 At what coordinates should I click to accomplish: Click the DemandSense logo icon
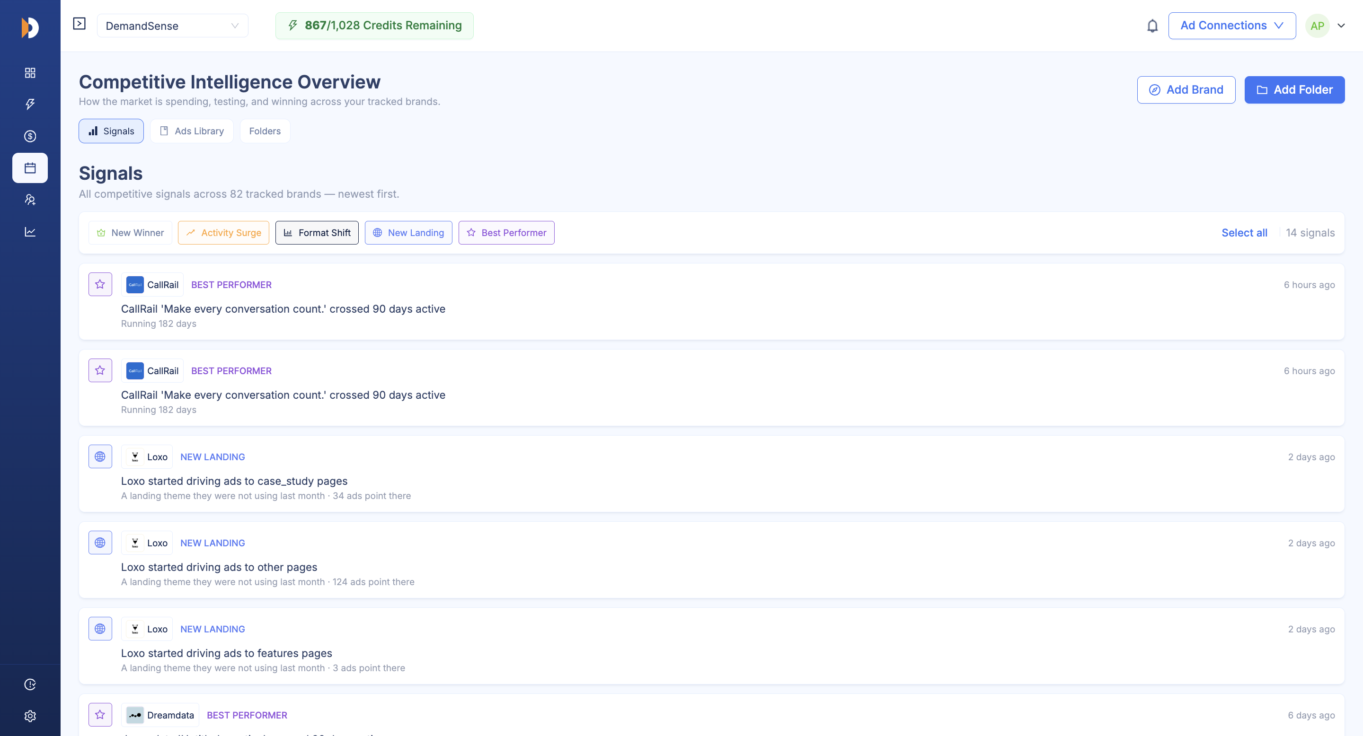pyautogui.click(x=30, y=27)
